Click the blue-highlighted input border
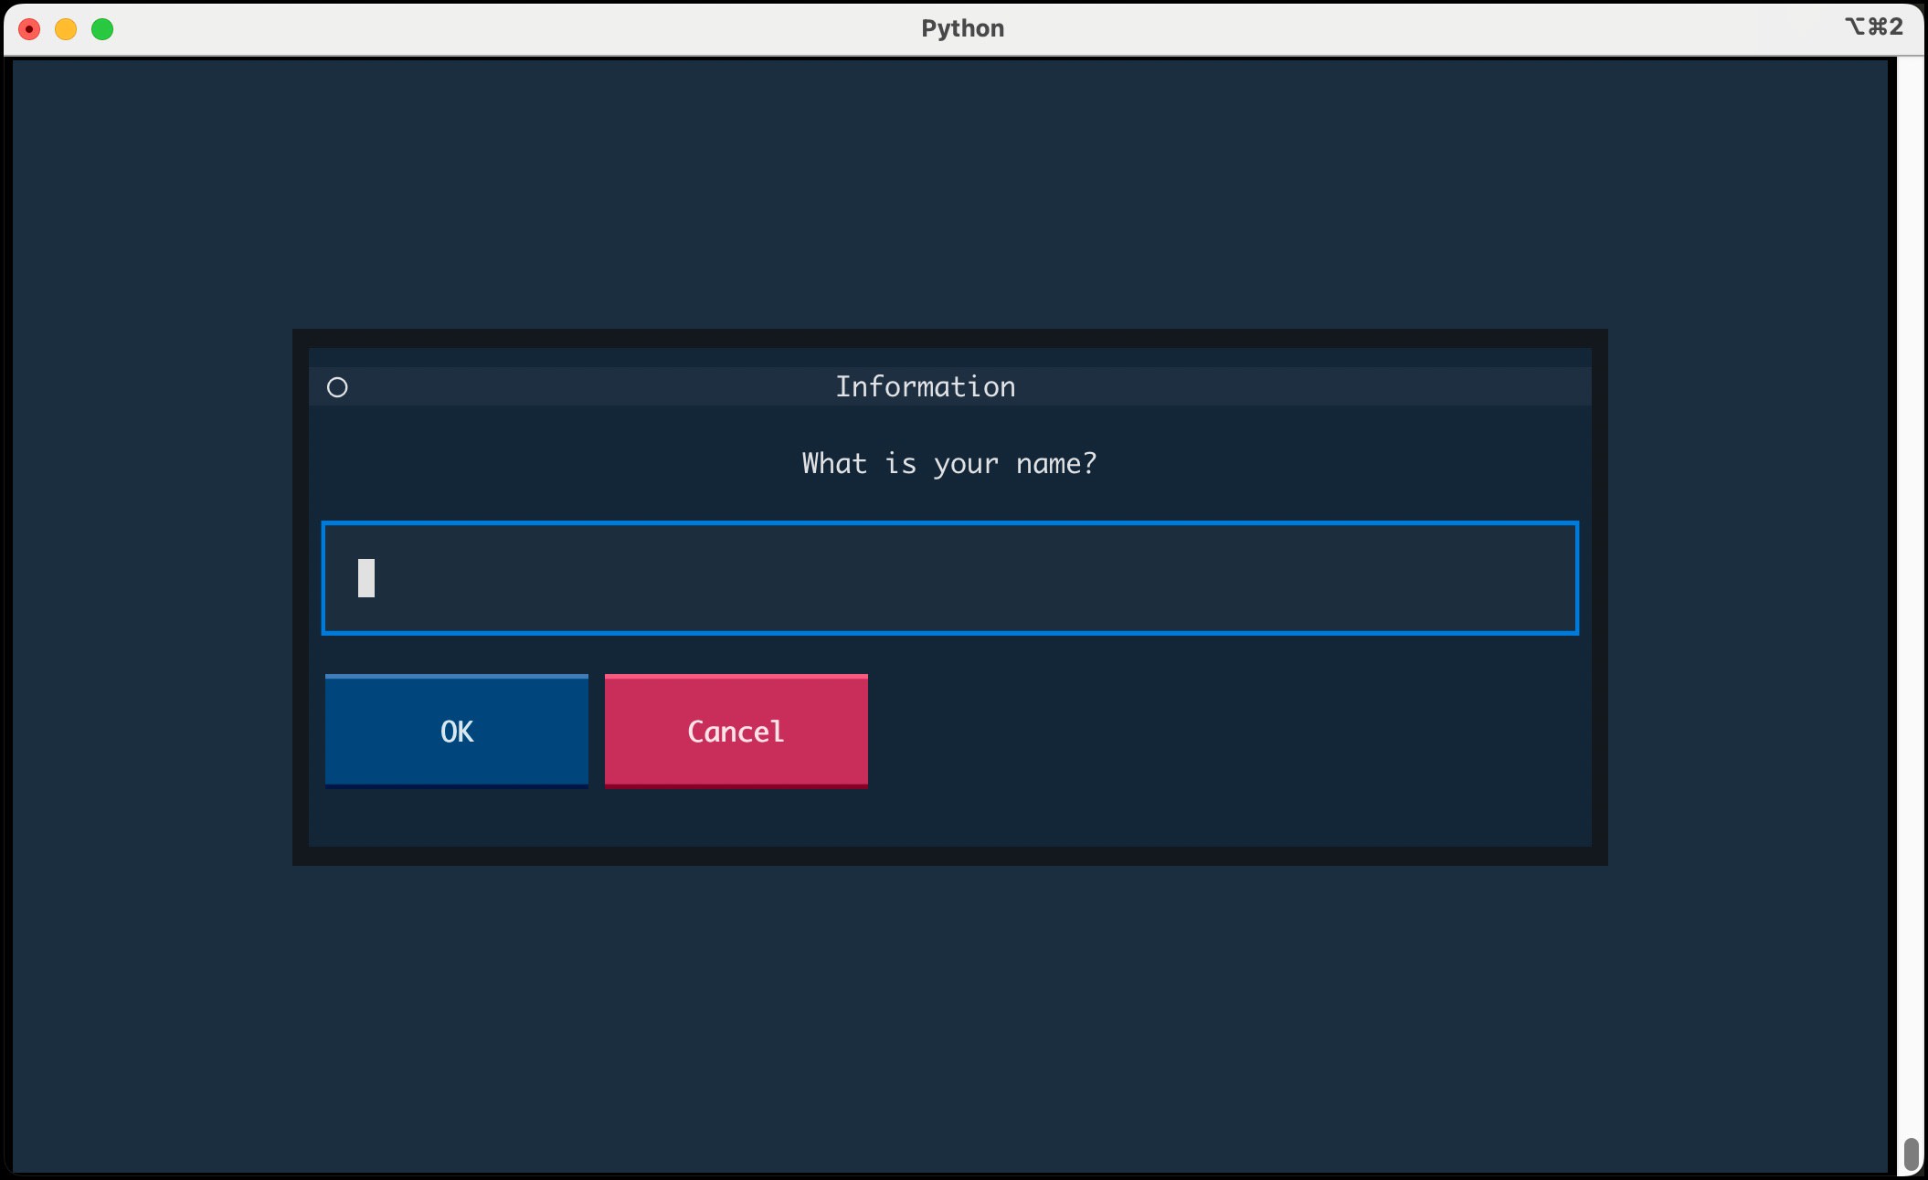 (948, 524)
